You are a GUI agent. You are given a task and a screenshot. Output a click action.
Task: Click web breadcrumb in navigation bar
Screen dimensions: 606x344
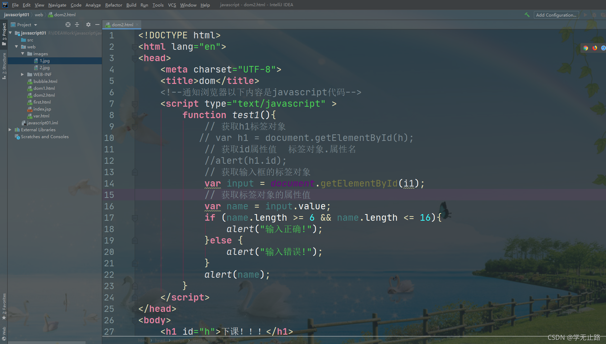[x=39, y=15]
